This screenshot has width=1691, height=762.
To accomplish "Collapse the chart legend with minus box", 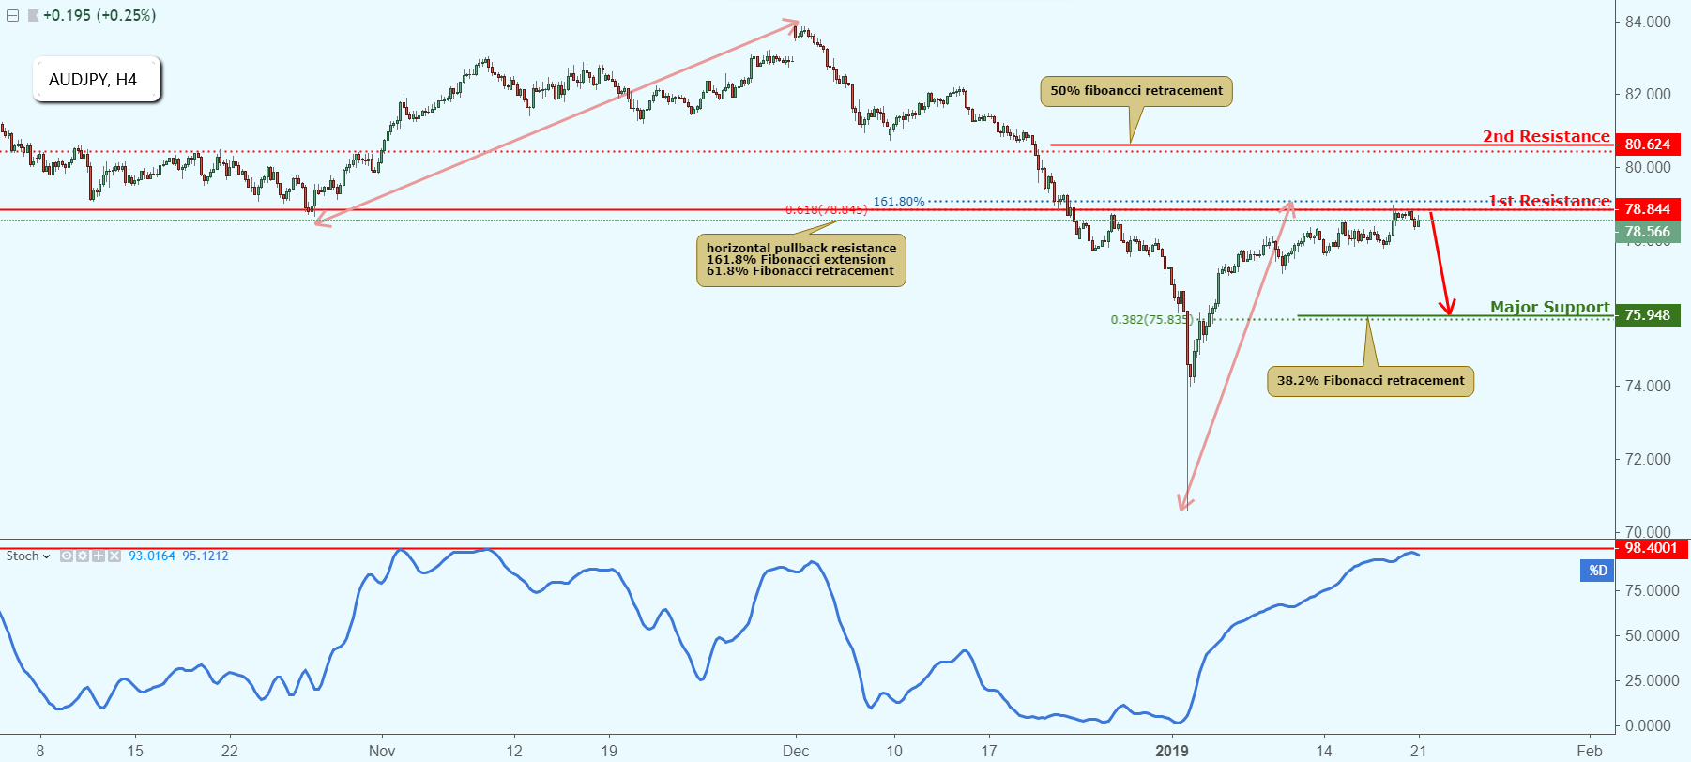I will click(12, 16).
